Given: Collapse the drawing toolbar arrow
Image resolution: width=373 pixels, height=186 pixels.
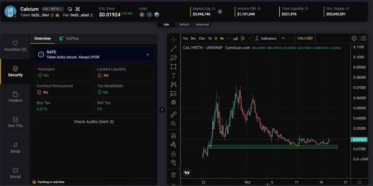Looking at the screenshot, I should tap(179, 168).
